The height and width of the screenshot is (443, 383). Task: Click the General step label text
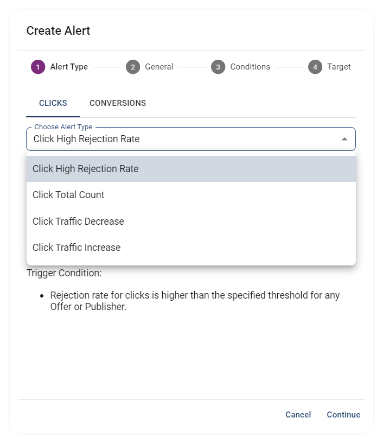pos(158,66)
